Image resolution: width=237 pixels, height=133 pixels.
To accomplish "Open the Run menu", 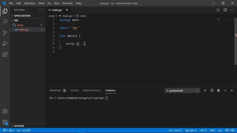I will (57, 3).
